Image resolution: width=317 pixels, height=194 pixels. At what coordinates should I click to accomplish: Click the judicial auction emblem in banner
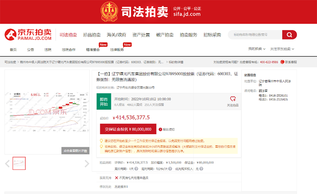point(109,11)
